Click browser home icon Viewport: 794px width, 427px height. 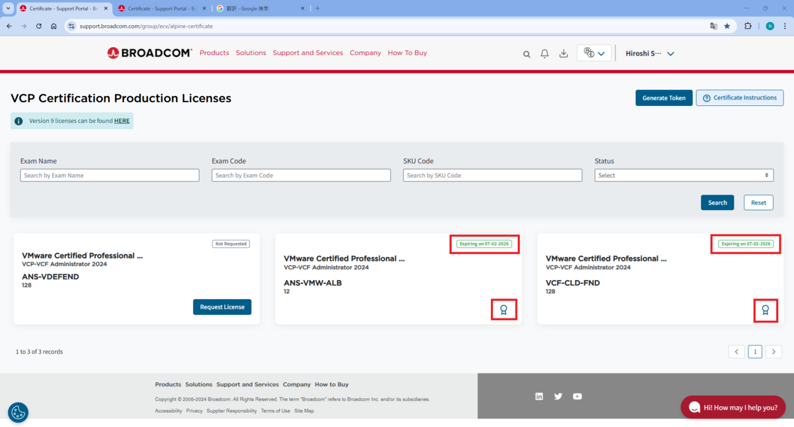point(54,26)
